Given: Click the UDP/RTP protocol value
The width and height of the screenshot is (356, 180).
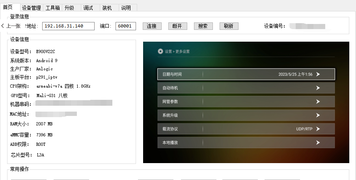Looking at the screenshot, I should (304, 129).
